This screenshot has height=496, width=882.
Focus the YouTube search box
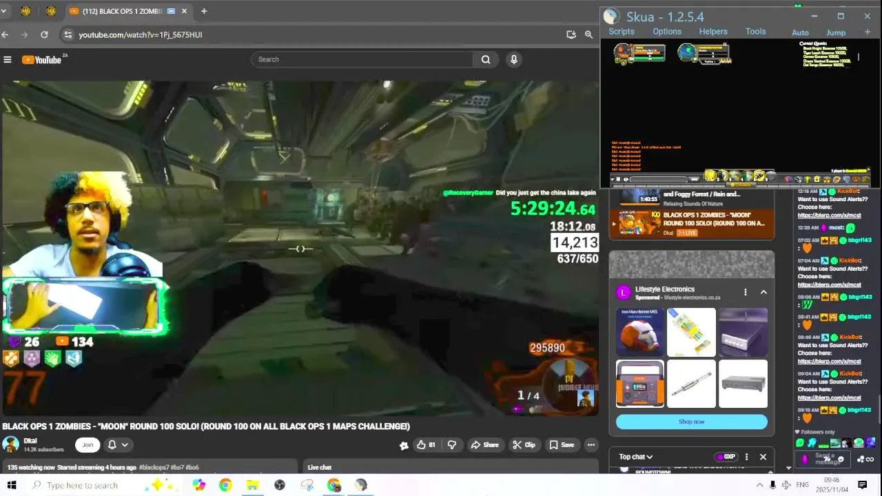point(362,59)
